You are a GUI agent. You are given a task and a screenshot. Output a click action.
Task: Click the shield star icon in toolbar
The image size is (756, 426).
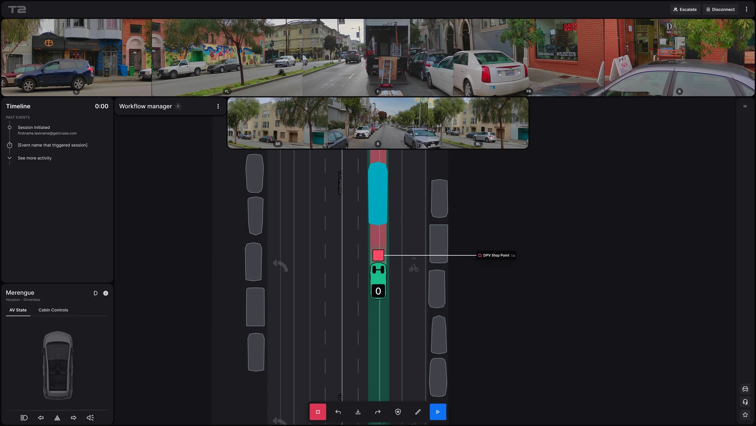pos(398,412)
